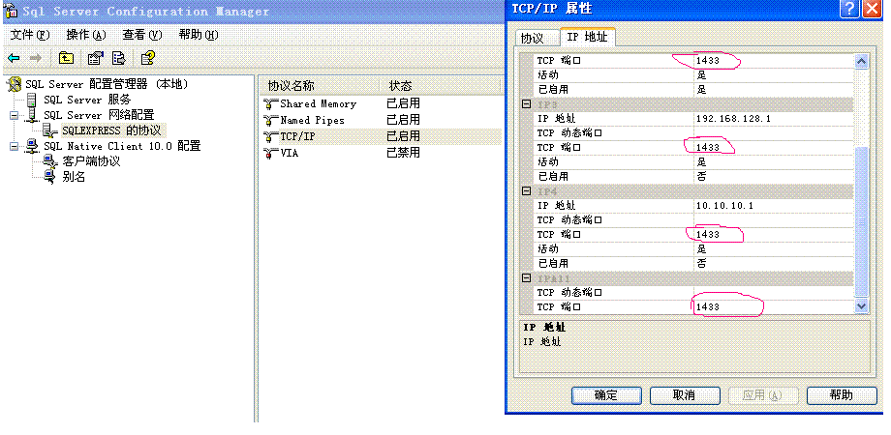The width and height of the screenshot is (891, 435).
Task: Select the IP 地址 tab
Action: tap(588, 37)
